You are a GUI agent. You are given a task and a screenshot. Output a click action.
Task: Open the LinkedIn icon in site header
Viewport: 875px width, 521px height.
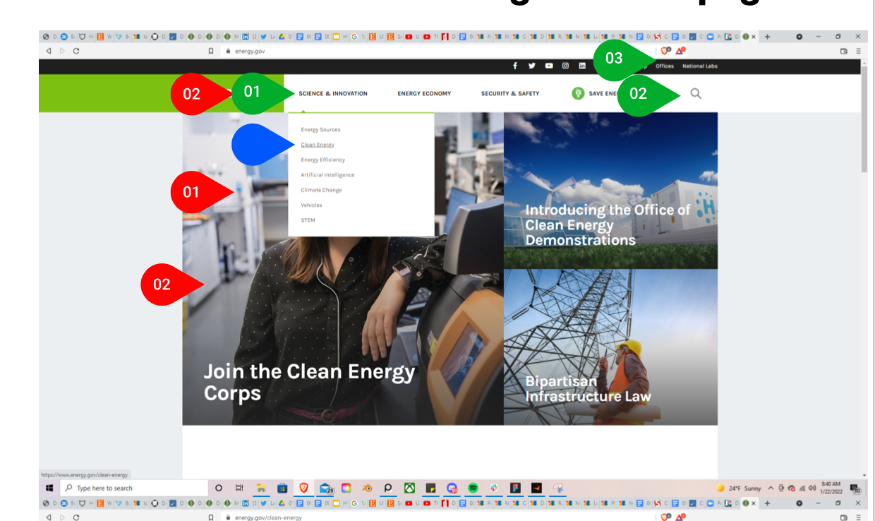(x=583, y=66)
